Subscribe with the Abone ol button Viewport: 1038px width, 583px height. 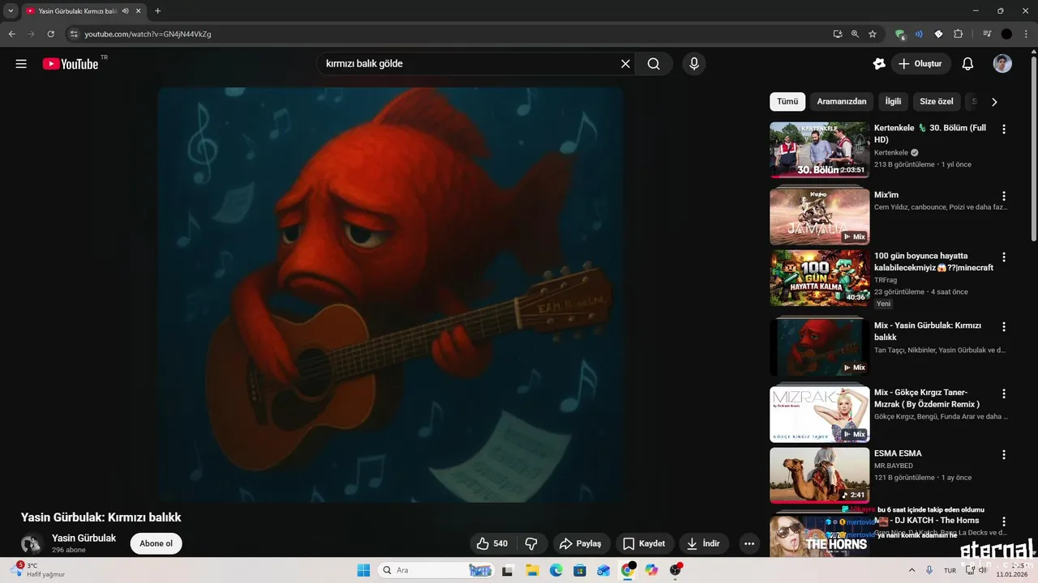pos(156,543)
